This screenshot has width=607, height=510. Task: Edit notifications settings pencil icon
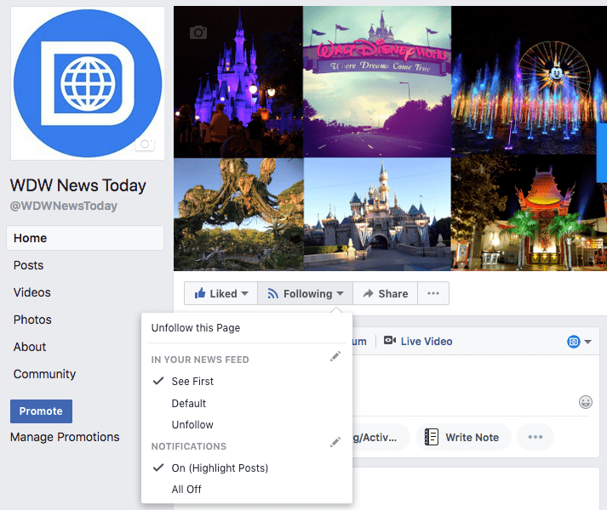pos(335,442)
